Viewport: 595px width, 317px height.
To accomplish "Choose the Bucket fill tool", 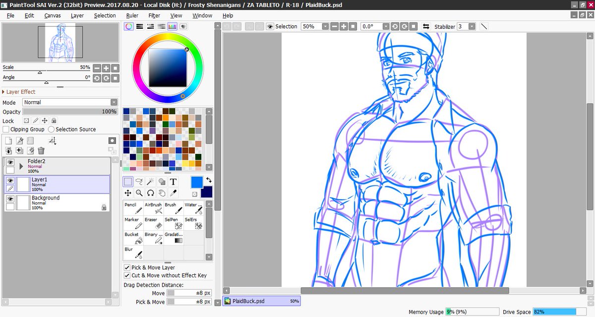I will click(x=133, y=238).
